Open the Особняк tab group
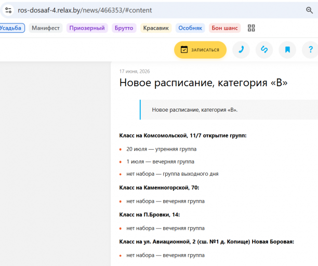The image size is (318, 266). coord(190,28)
